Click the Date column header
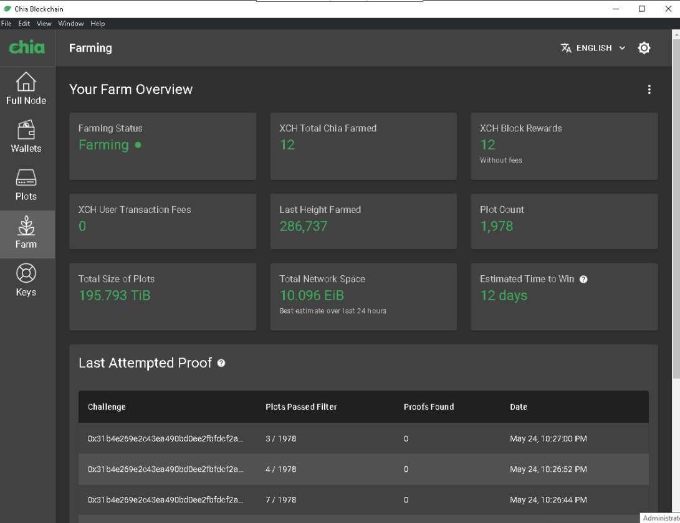 pyautogui.click(x=518, y=407)
